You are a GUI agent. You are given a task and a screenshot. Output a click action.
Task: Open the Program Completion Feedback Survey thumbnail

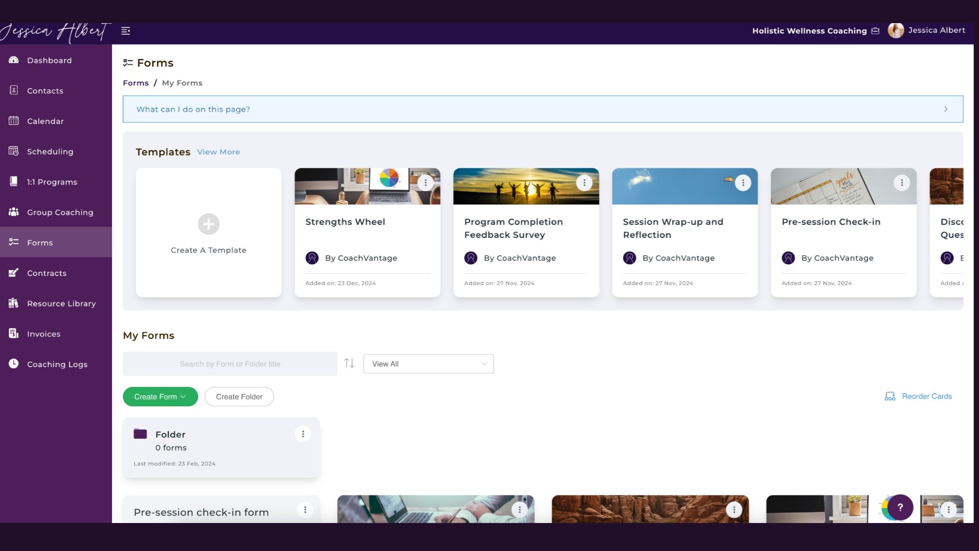click(x=526, y=186)
